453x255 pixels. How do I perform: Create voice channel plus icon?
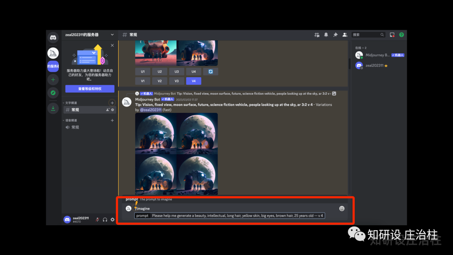(x=112, y=120)
